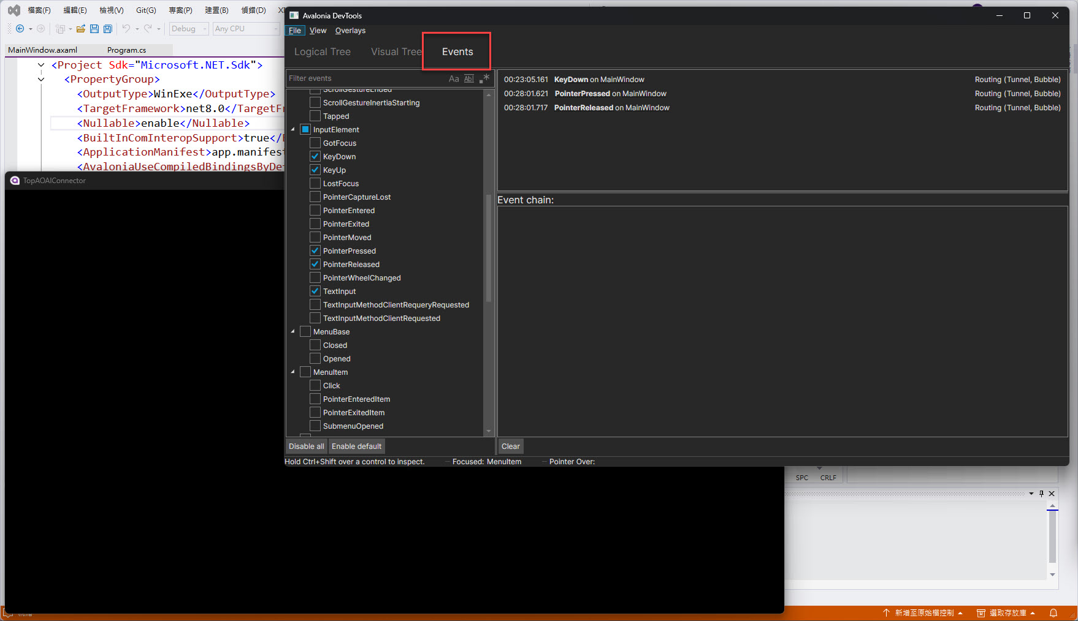
Task: Click the repository icon in status bar
Action: coord(981,613)
